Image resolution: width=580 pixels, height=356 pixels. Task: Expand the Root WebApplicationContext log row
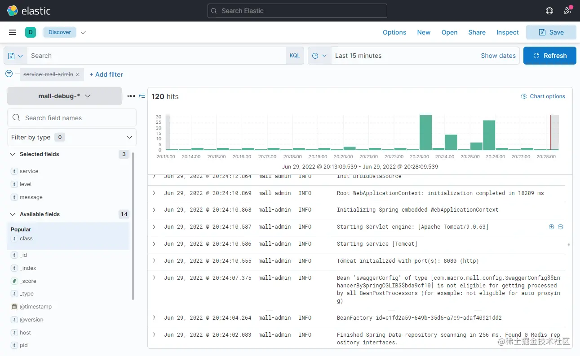tap(154, 193)
